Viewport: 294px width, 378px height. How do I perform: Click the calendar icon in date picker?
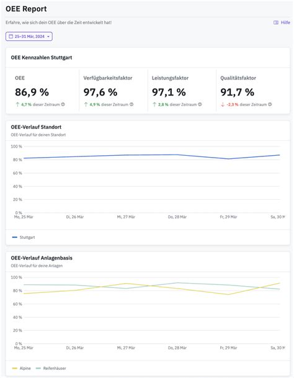pos(11,37)
